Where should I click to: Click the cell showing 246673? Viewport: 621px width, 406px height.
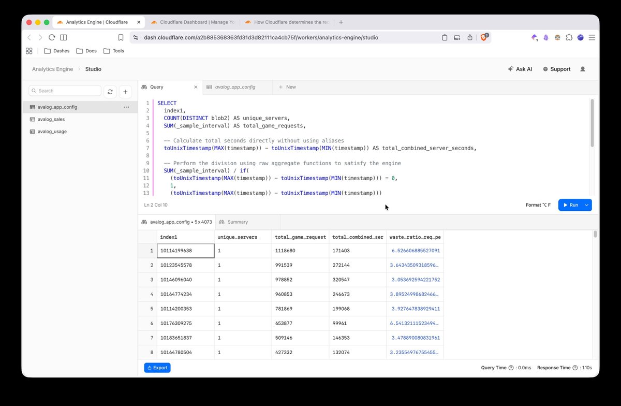click(358, 294)
